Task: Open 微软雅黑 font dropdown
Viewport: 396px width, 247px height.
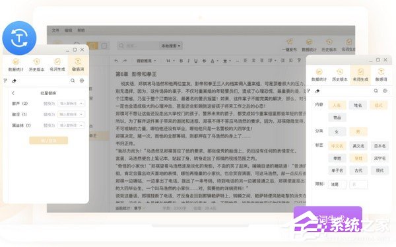Action: point(146,61)
